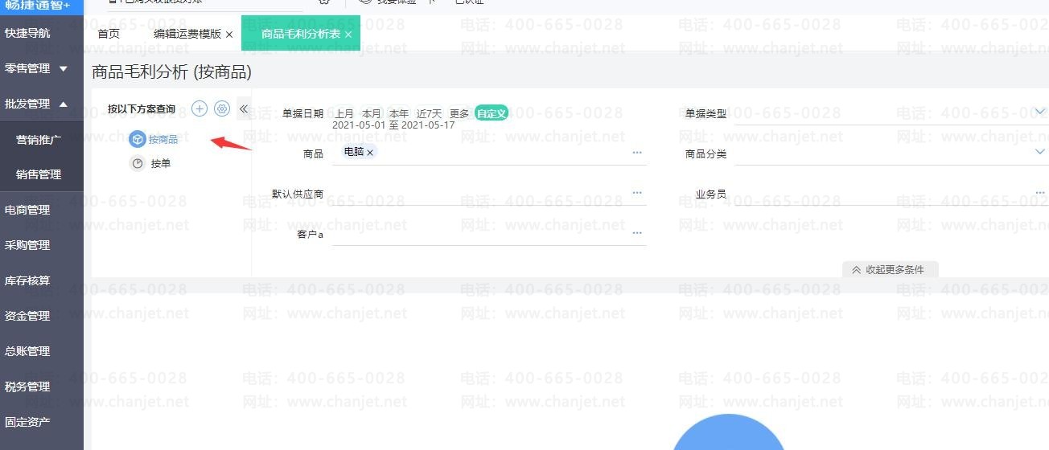This screenshot has width=1049, height=450.
Task: Toggle the 自定义 date range option
Action: (x=491, y=114)
